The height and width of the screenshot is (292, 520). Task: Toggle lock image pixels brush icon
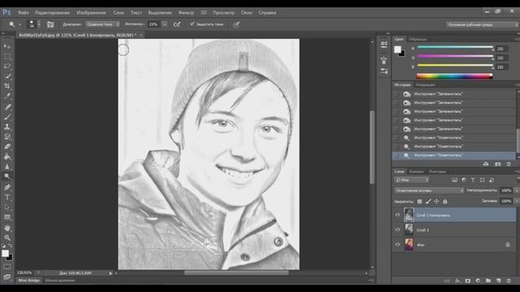428,201
